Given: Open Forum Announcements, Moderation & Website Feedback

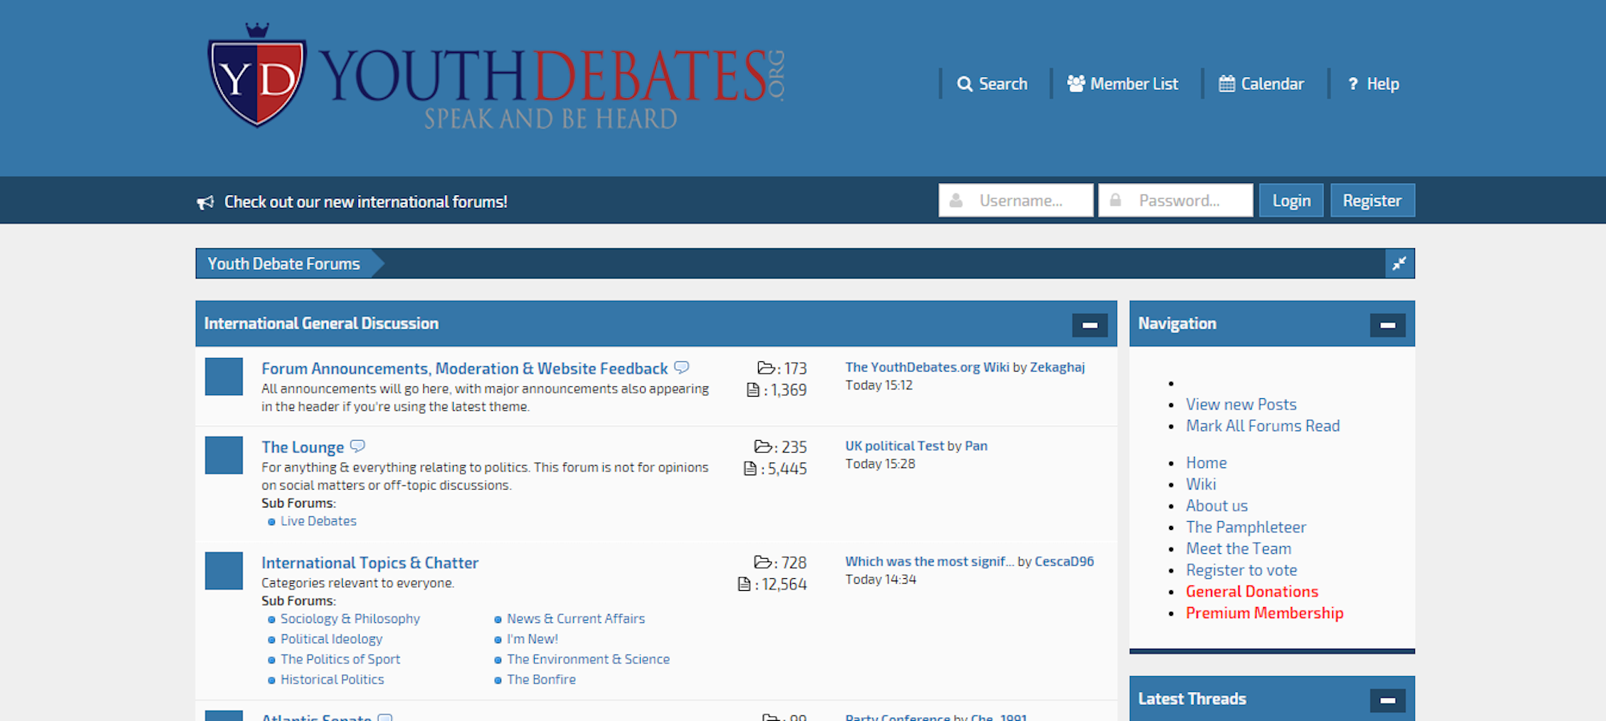Looking at the screenshot, I should [464, 369].
